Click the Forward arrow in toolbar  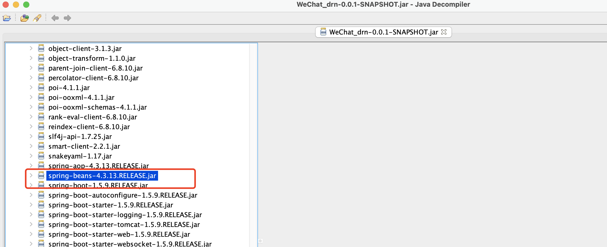tap(67, 18)
